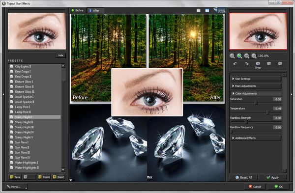Open the Before tab
Viewport: 295px width, 193px height.
click(x=78, y=10)
